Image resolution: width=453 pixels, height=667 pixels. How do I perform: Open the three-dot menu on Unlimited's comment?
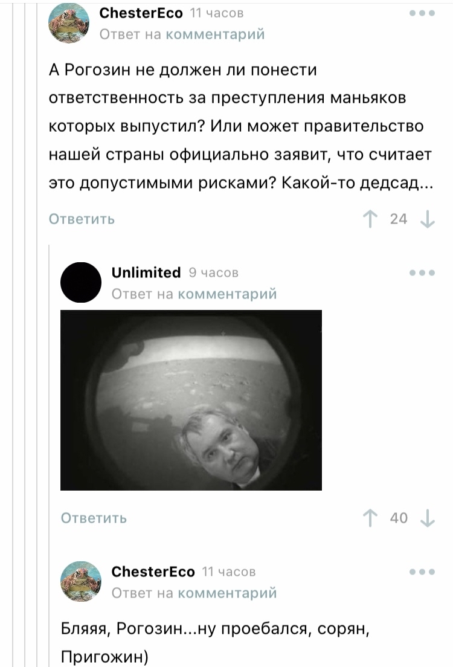[422, 272]
